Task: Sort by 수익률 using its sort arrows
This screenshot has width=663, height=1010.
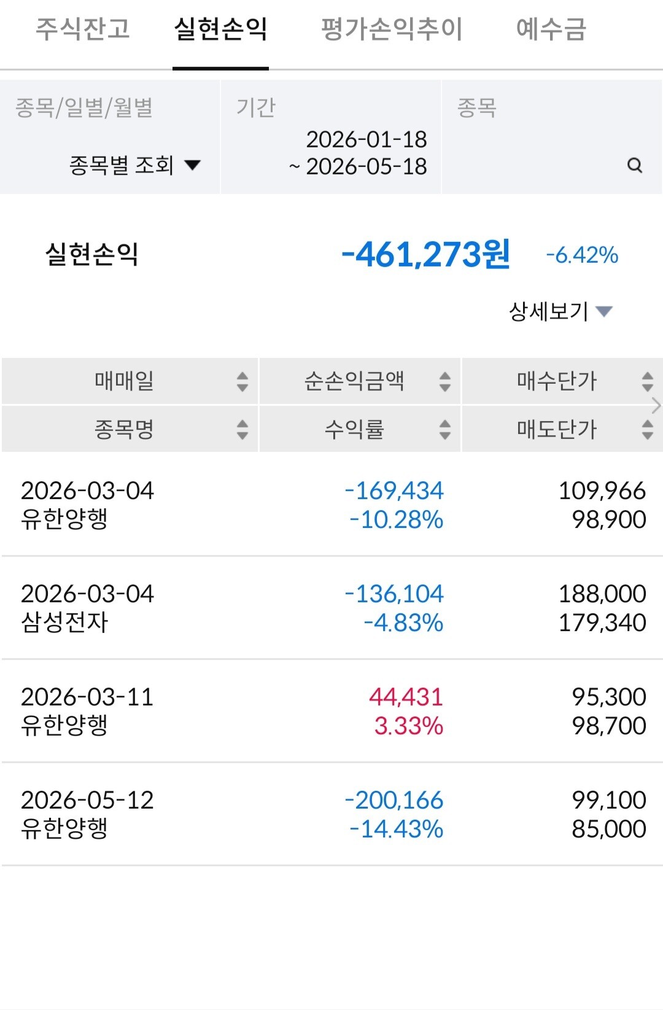Action: coord(445,429)
